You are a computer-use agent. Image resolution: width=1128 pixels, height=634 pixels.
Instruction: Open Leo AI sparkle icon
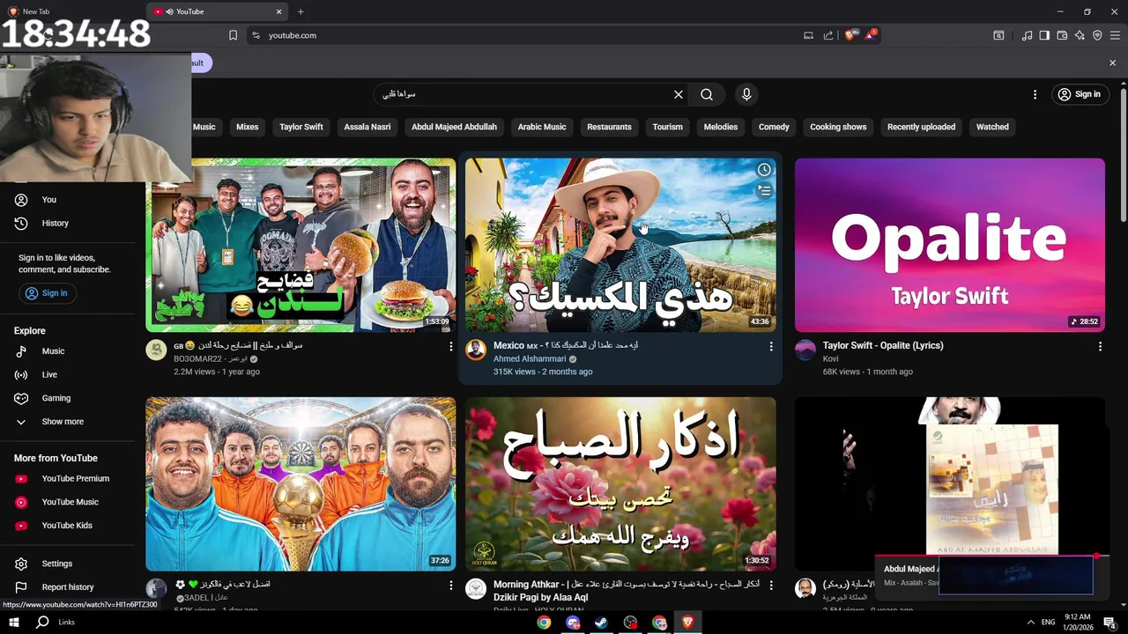point(1080,35)
